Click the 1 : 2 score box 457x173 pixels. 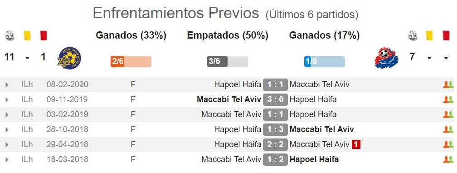click(x=275, y=159)
